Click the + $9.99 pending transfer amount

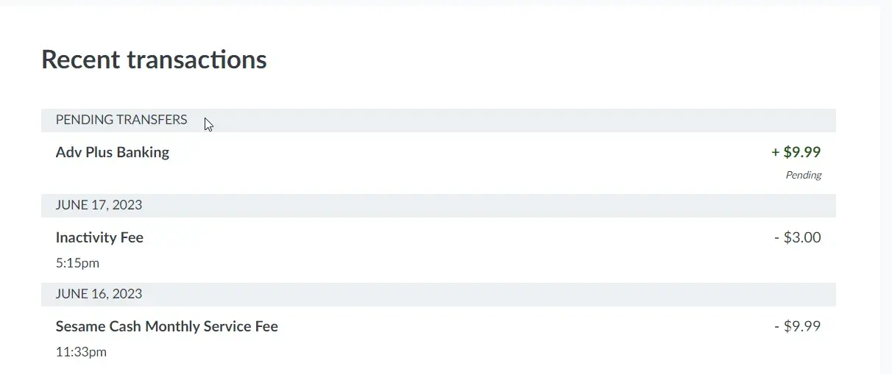click(796, 152)
